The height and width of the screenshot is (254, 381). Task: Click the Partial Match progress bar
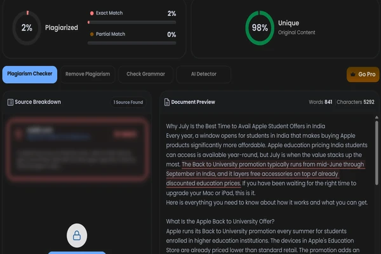[x=131, y=43]
